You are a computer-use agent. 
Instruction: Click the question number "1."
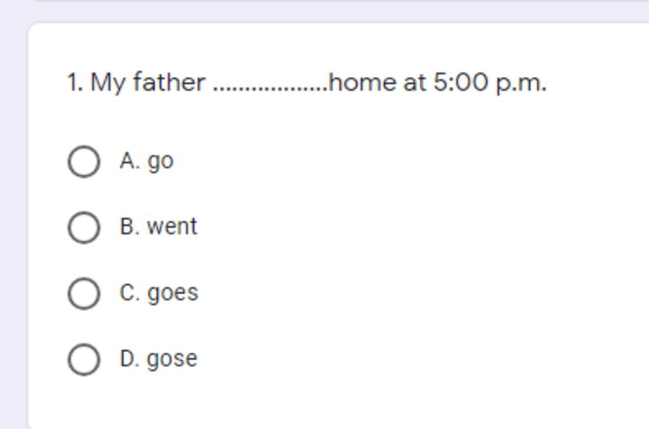(75, 82)
